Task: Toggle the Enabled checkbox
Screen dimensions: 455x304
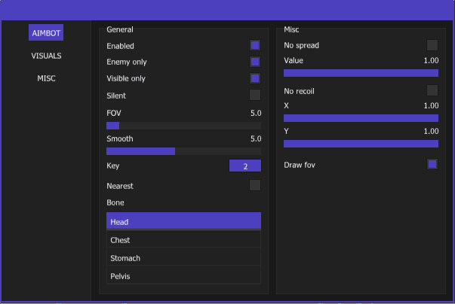Action: click(255, 46)
